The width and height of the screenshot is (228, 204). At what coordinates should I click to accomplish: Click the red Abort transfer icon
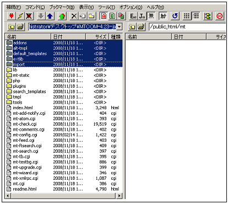pos(220,16)
